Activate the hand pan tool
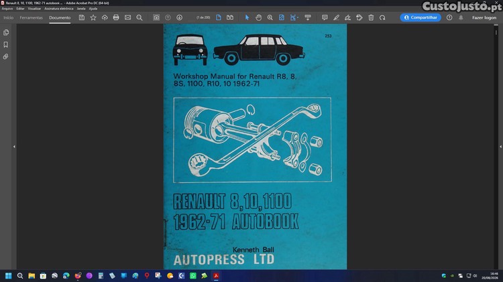This screenshot has height=282, width=503. pos(259,17)
